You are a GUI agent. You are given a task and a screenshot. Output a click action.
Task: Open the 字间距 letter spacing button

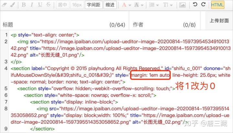click(94, 5)
